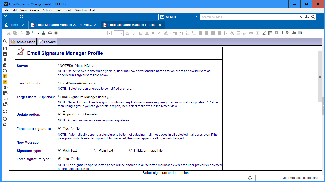Screen dimensions: 325x182
Task: Select the highlighter pen tool
Action: click(x=165, y=33)
